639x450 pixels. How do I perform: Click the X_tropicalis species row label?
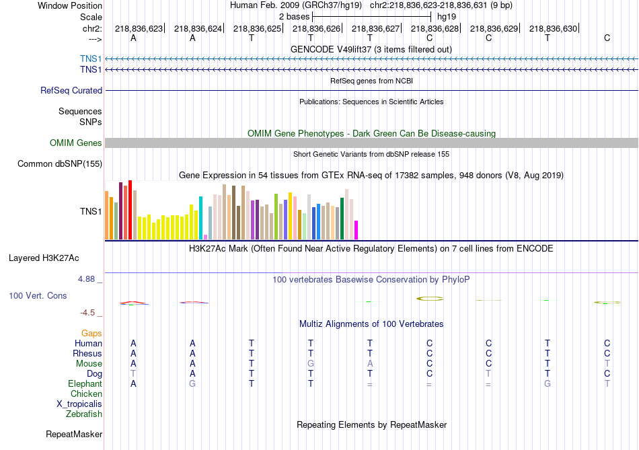pyautogui.click(x=79, y=404)
